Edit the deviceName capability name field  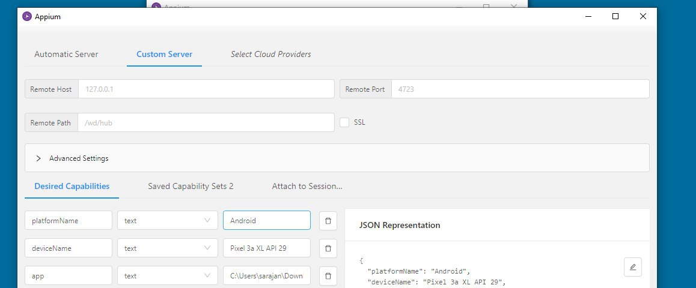click(69, 248)
